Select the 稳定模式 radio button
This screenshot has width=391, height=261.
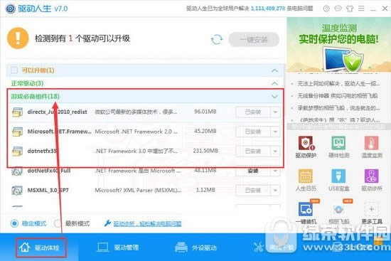pyautogui.click(x=14, y=223)
